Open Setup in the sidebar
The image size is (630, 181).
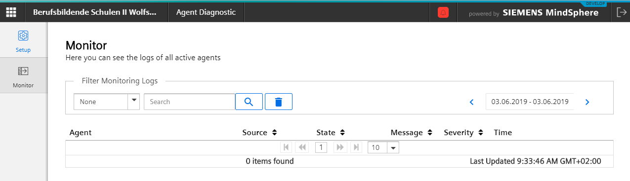click(x=23, y=41)
